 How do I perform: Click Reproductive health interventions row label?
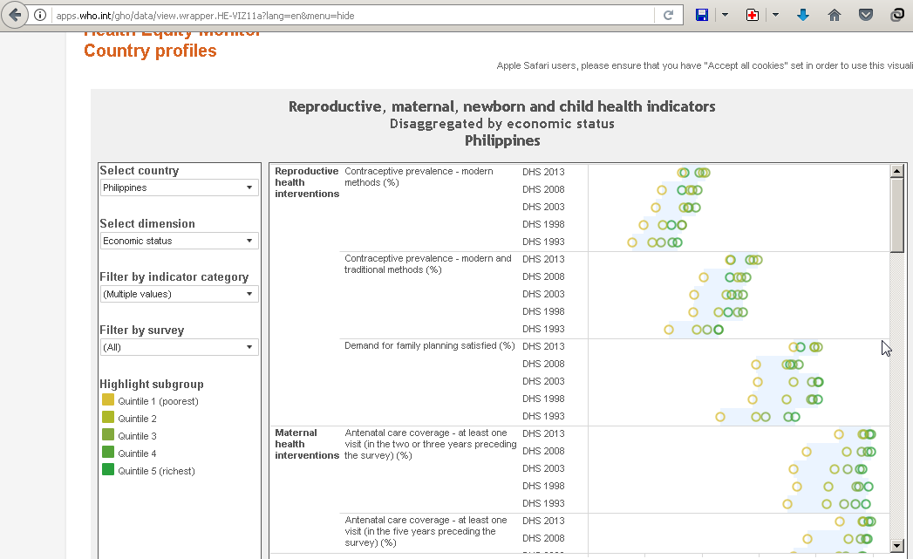point(307,182)
